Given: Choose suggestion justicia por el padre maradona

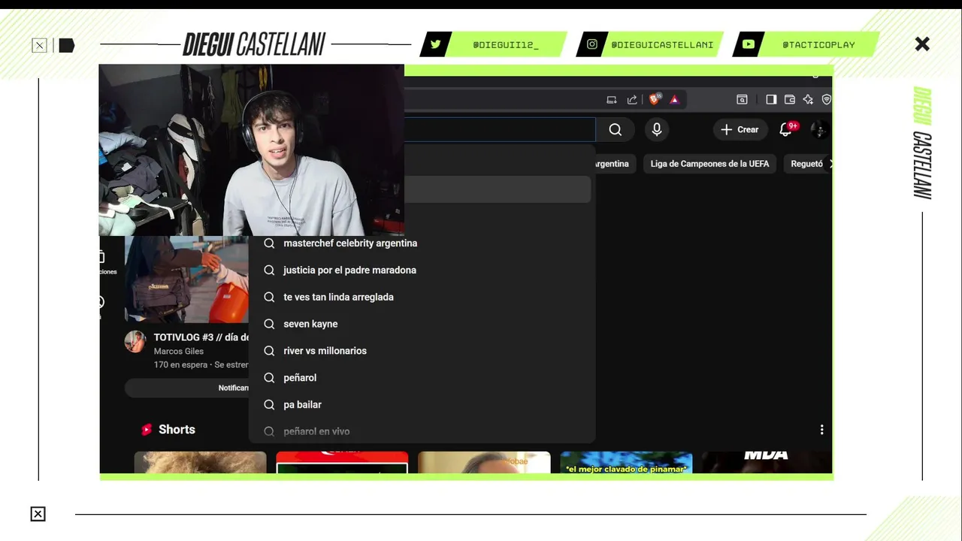Looking at the screenshot, I should click(x=422, y=270).
